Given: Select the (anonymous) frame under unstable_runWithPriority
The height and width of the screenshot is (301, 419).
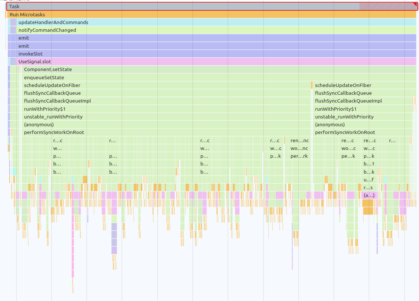Looking at the screenshot, I should click(330, 124).
